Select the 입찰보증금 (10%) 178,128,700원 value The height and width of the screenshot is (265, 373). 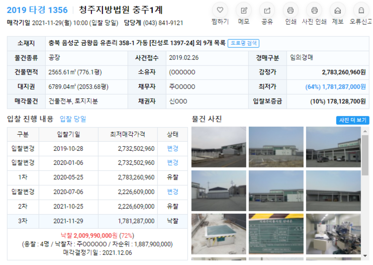tap(338, 102)
